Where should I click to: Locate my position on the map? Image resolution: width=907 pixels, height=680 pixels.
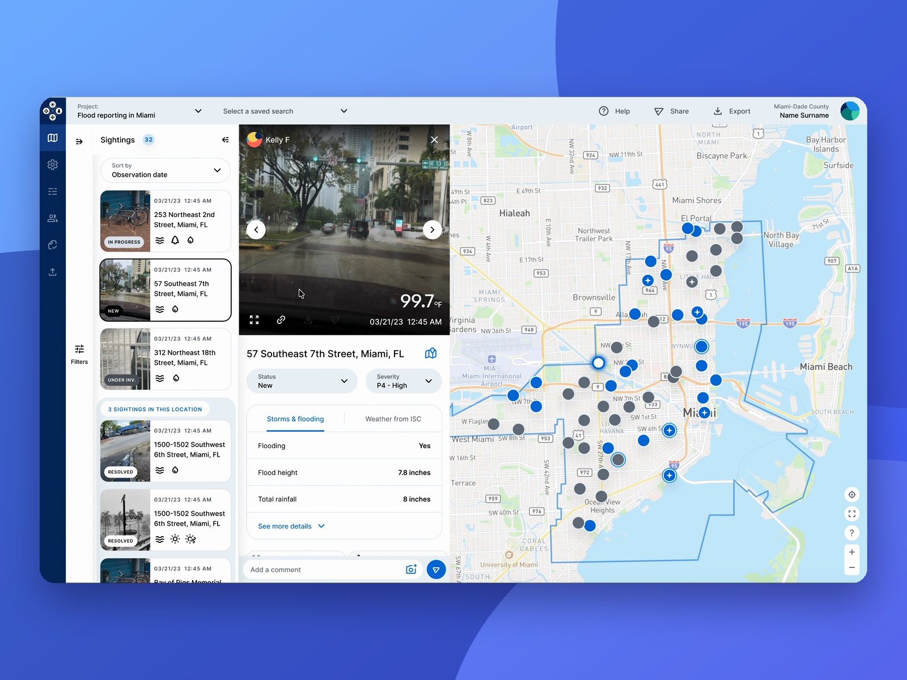pyautogui.click(x=851, y=495)
